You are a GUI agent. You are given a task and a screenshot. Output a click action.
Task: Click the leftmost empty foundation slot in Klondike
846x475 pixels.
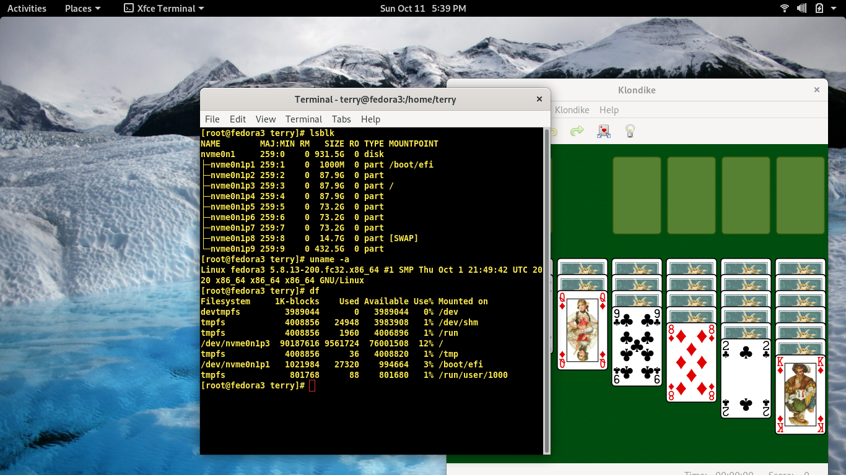637,195
